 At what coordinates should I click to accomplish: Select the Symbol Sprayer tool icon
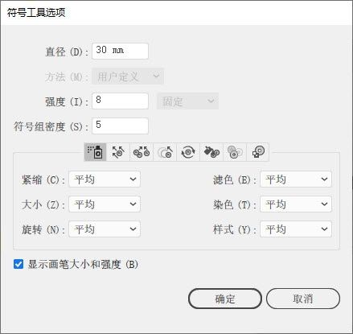coord(95,152)
